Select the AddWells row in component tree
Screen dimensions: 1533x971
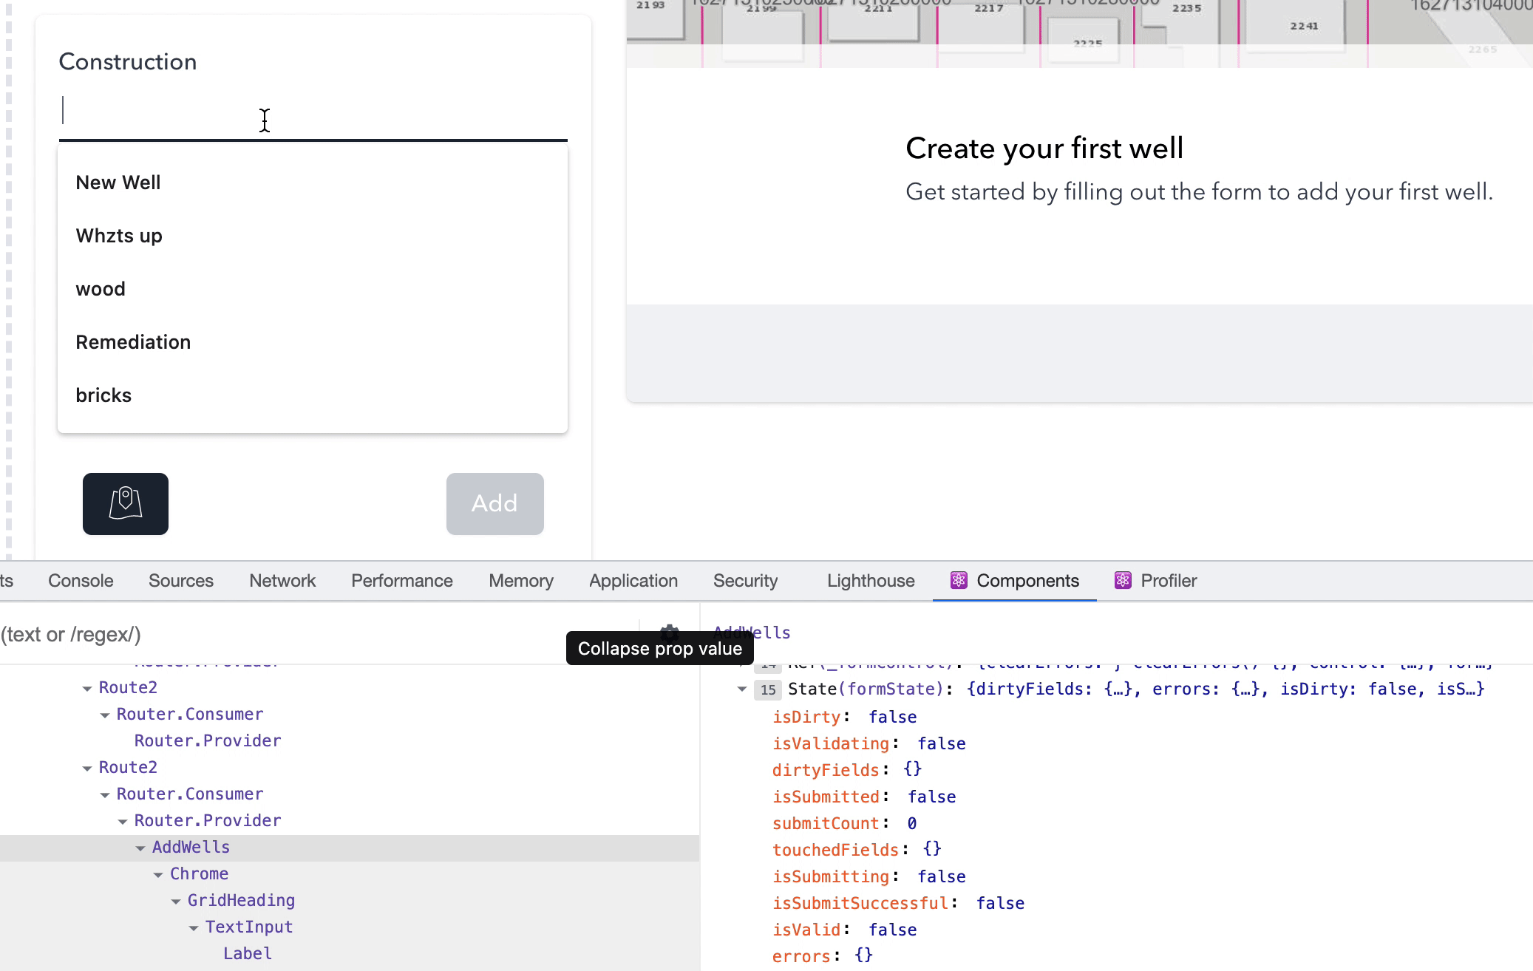350,848
